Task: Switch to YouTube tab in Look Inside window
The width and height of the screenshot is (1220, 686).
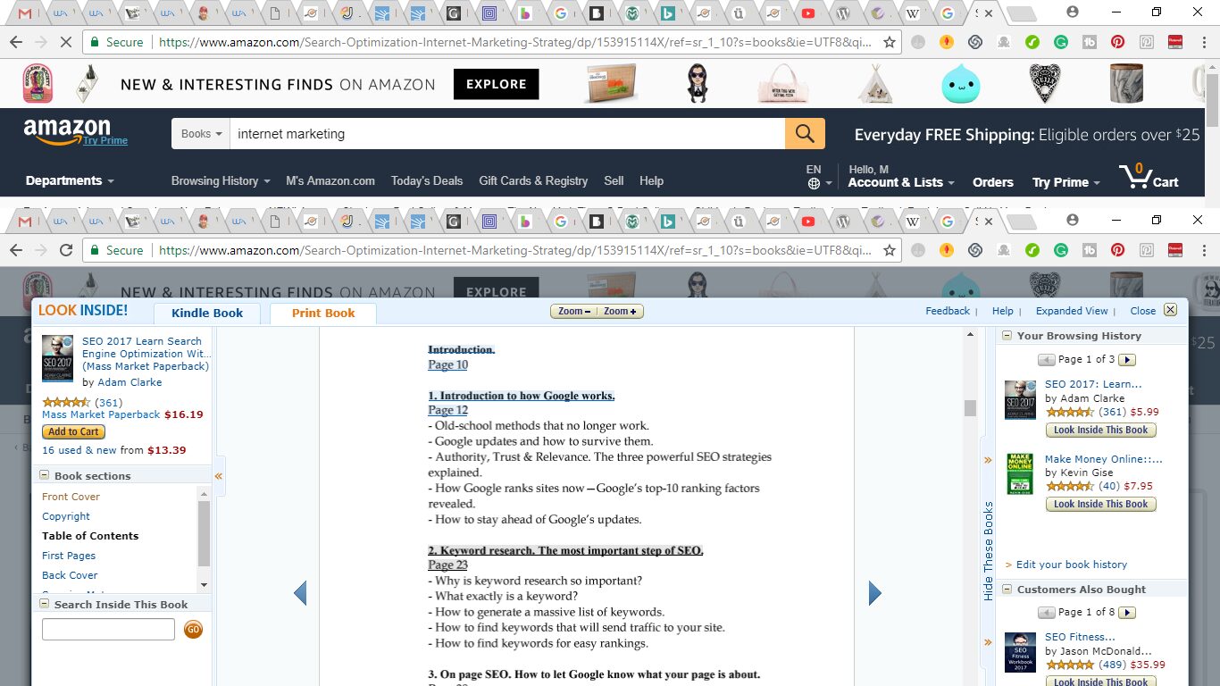Action: coord(808,221)
